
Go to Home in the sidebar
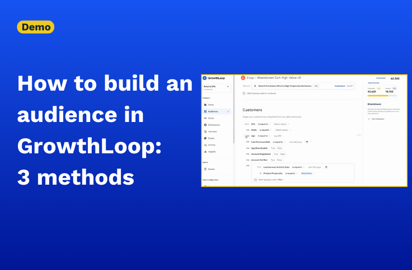tap(211, 105)
